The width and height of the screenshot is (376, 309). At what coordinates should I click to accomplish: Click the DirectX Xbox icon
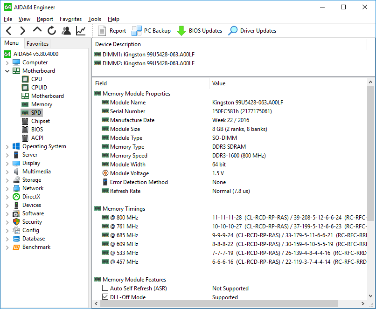coord(16,197)
